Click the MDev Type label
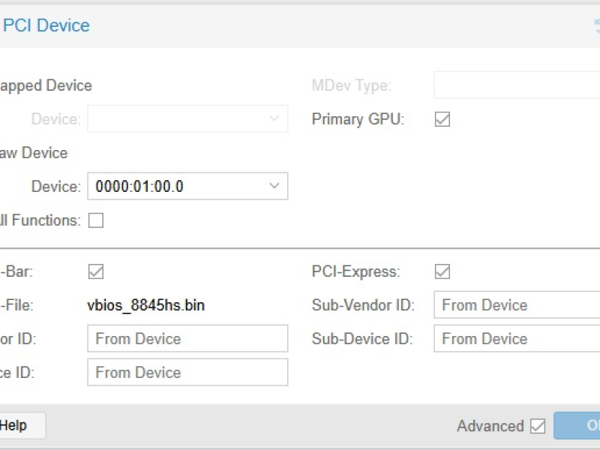This screenshot has height=450, width=600. click(352, 85)
